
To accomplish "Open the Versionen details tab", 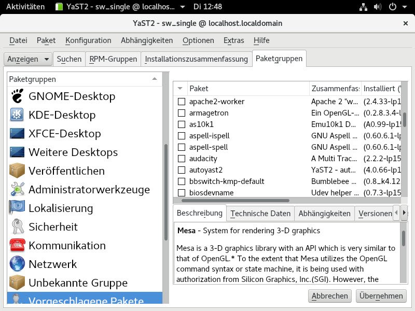I will (x=375, y=214).
